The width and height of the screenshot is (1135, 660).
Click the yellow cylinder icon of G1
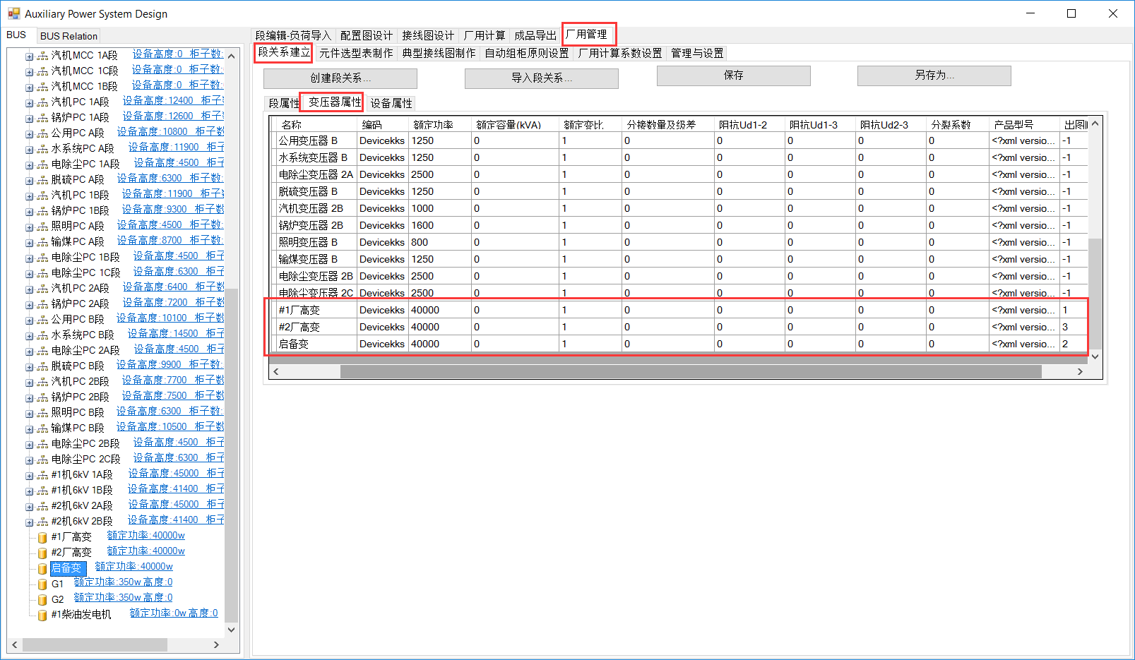tap(42, 584)
